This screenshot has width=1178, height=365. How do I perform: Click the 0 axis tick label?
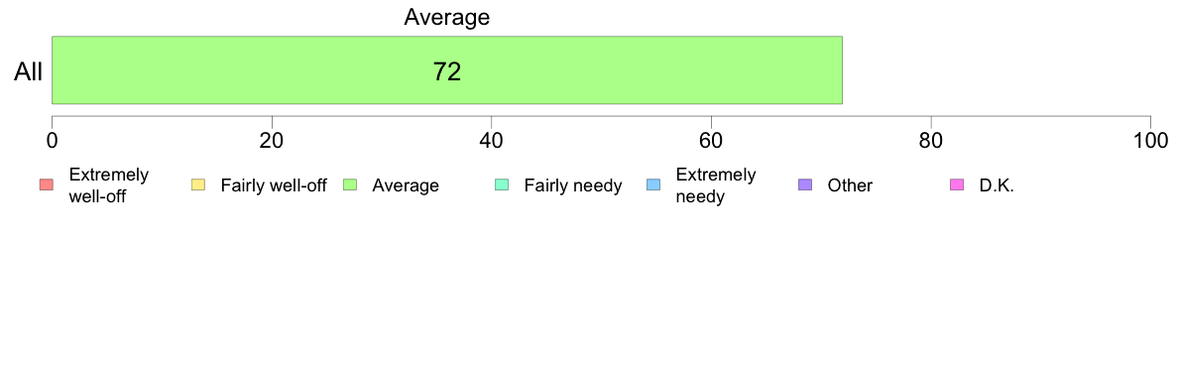tap(52, 141)
